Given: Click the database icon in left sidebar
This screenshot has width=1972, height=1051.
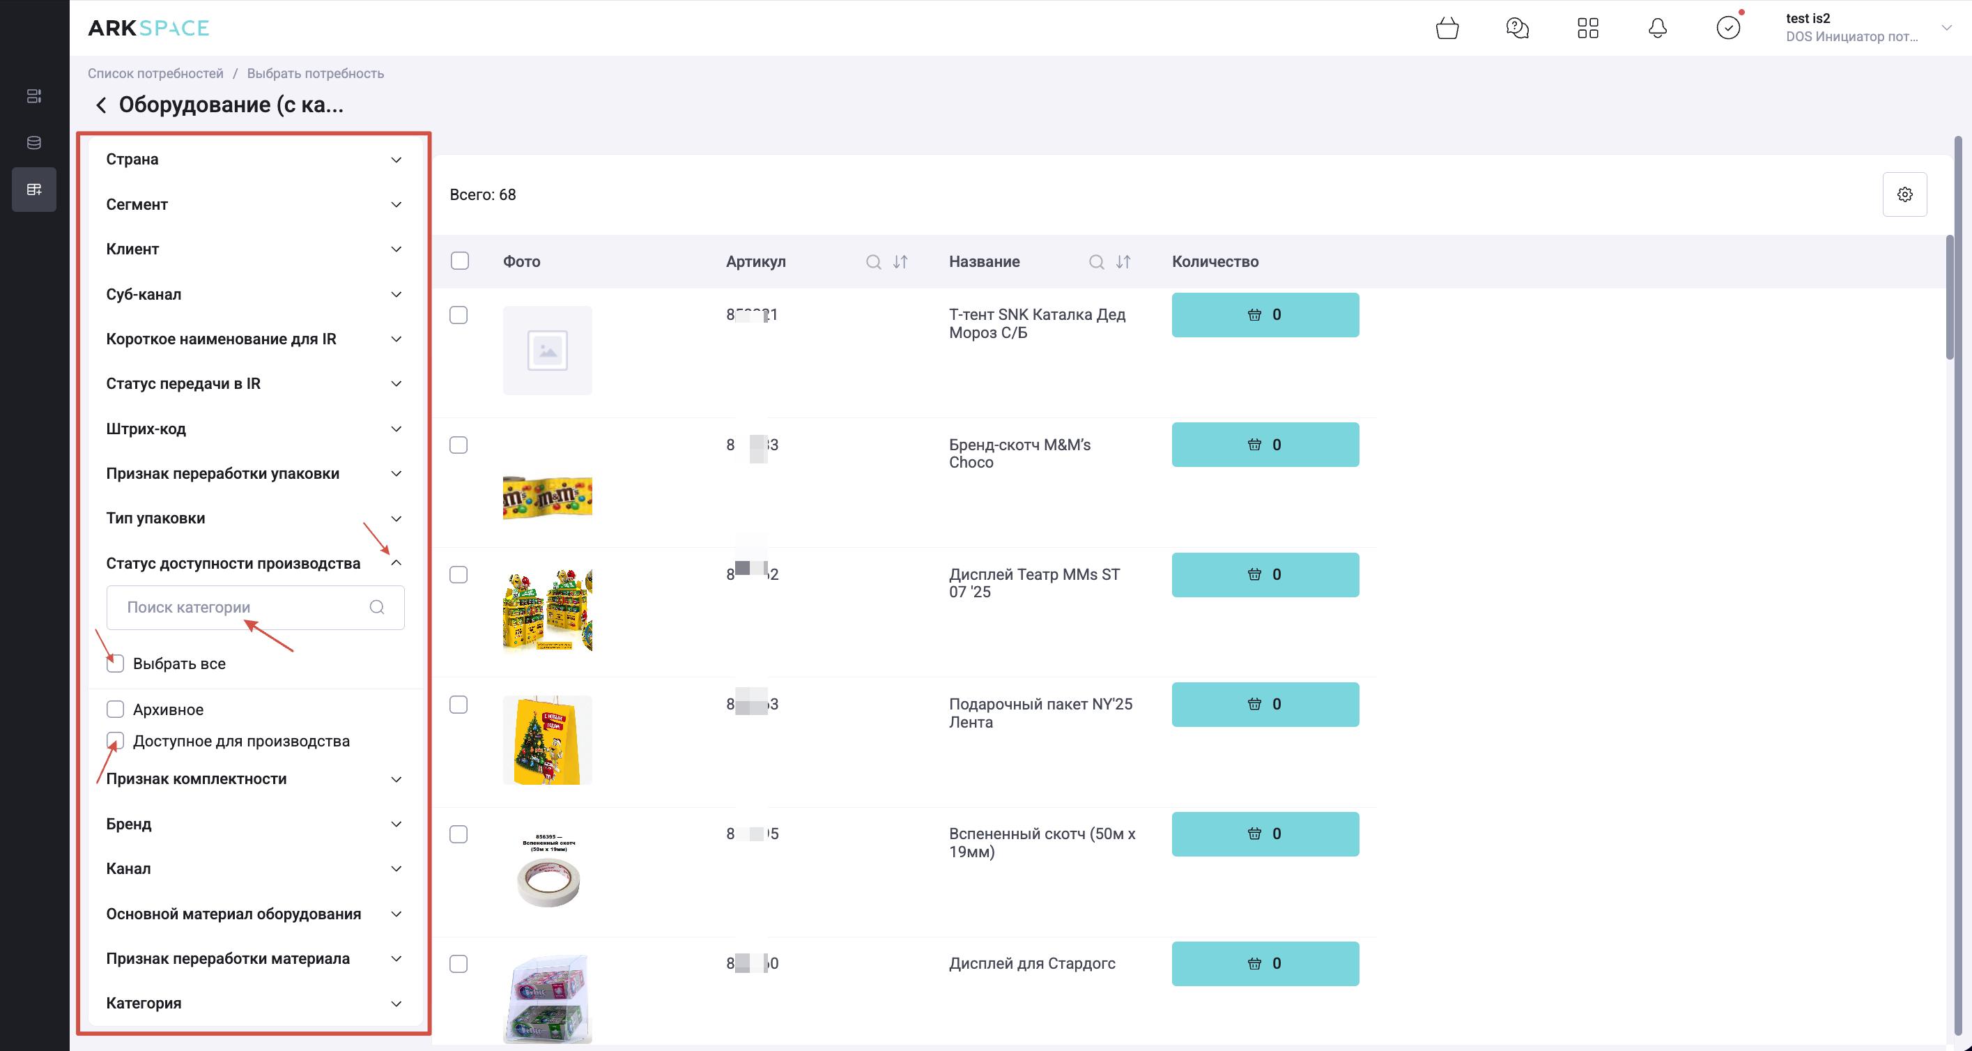Looking at the screenshot, I should 33,142.
